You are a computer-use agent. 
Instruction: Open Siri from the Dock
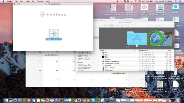click(x=11, y=100)
